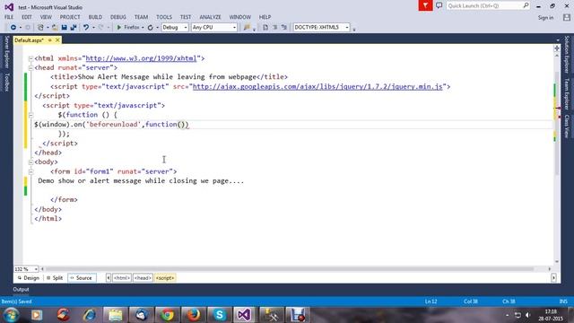This screenshot has height=323, width=574.
Task: Open the FILE menu
Action: 9,17
